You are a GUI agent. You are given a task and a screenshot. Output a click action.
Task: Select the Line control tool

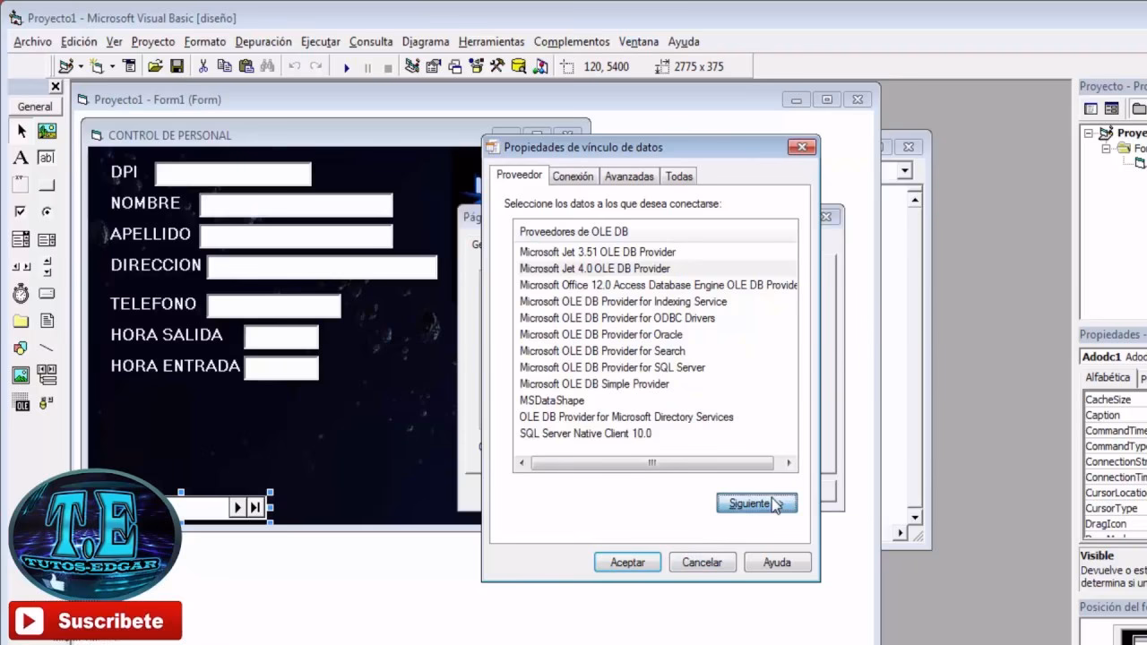point(47,348)
